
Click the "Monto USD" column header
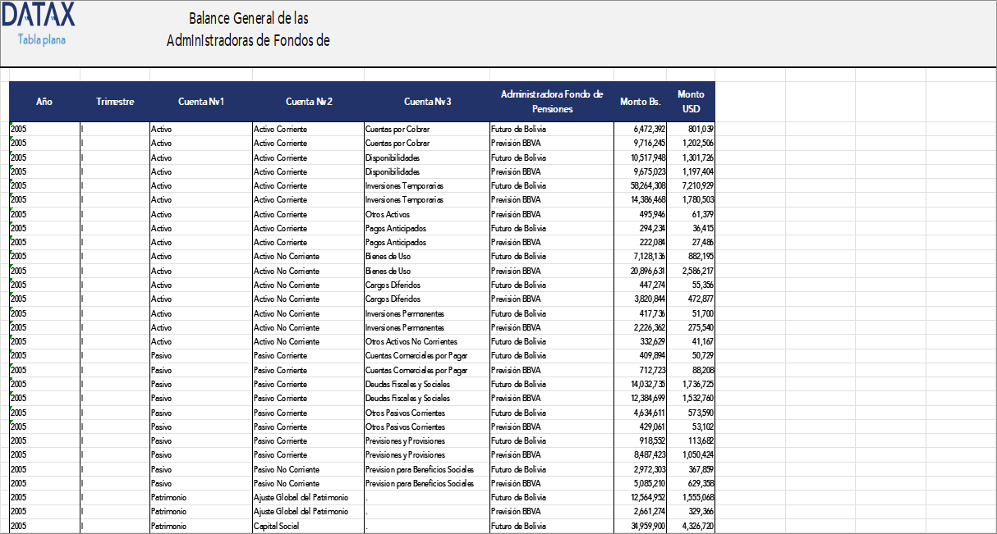pyautogui.click(x=691, y=102)
